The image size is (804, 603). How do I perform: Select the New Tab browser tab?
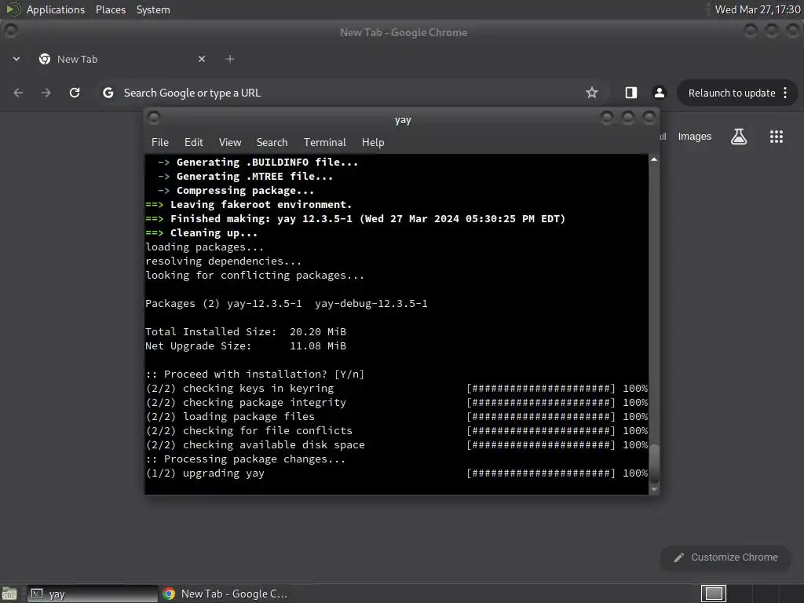pos(120,59)
